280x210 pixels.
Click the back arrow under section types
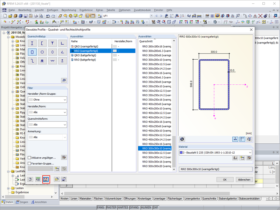(64, 80)
